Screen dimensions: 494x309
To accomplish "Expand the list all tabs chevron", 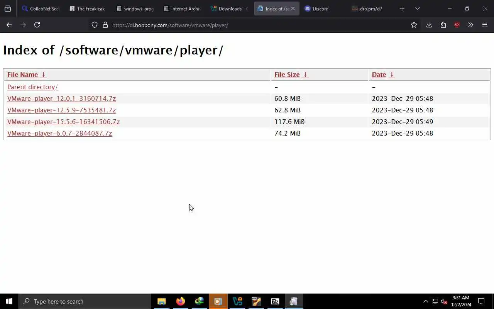I will coord(417,8).
